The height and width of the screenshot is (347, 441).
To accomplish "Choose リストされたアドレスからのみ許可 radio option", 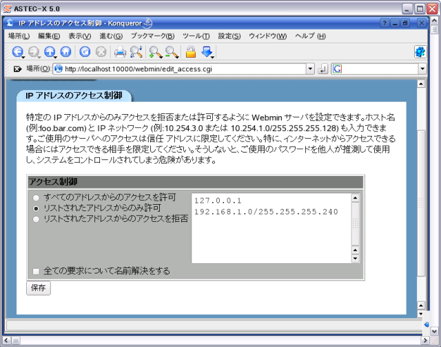I will pos(36,208).
